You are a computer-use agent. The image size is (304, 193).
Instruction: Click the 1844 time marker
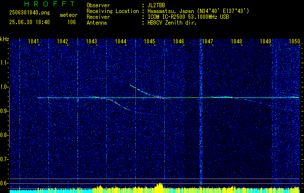(x=121, y=41)
